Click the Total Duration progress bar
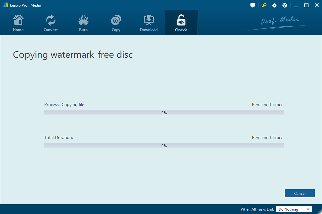This screenshot has width=322, height=214. pyautogui.click(x=164, y=146)
